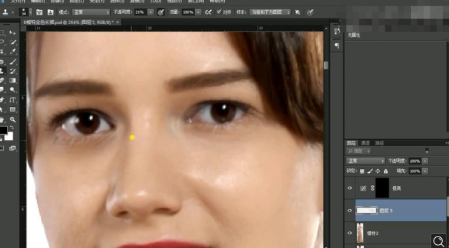
Task: Open the Clone Source panel
Action: [x=50, y=12]
